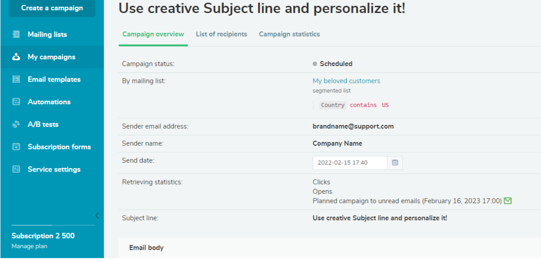The height and width of the screenshot is (259, 541).
Task: Open the Campaign statistics tab
Action: (x=289, y=34)
